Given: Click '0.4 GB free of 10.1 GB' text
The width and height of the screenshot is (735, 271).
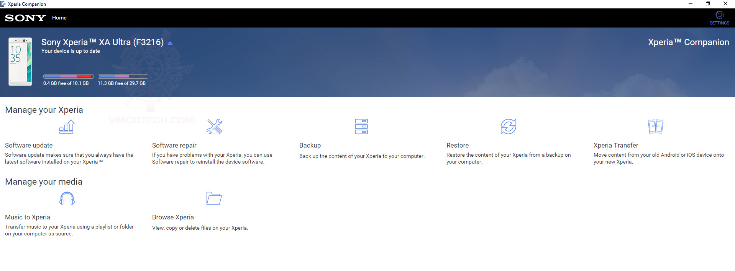Looking at the screenshot, I should point(66,83).
